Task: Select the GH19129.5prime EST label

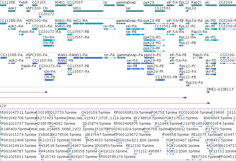Action: [113, 151]
